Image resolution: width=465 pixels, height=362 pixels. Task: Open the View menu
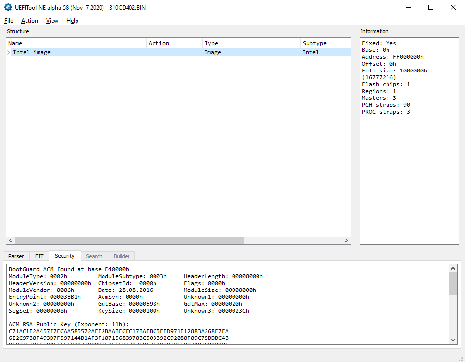pos(52,21)
